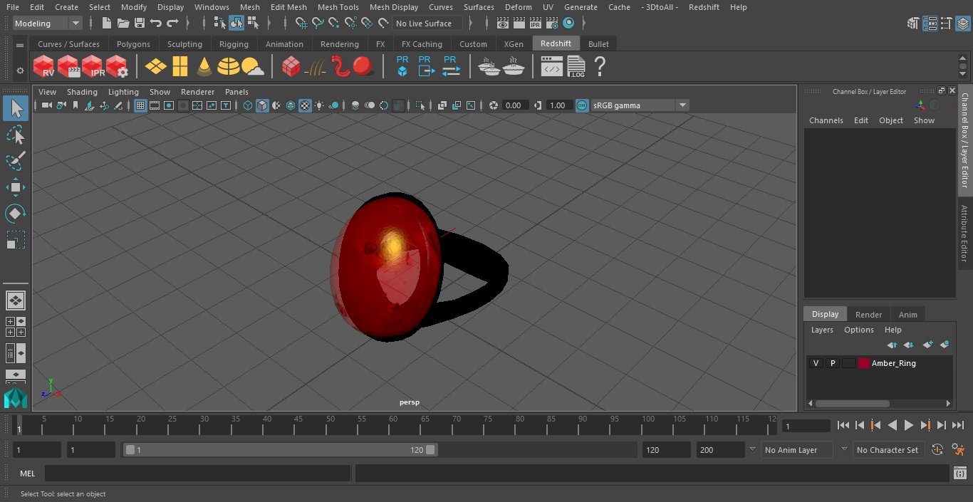Open the Modeling menu set dropdown

(47, 23)
